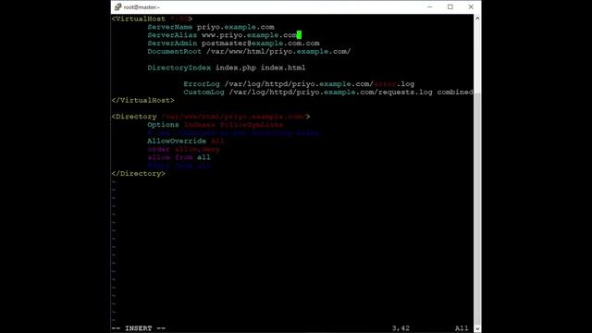Click requests.log combined text
This screenshot has width=592, height=333.
(425, 92)
